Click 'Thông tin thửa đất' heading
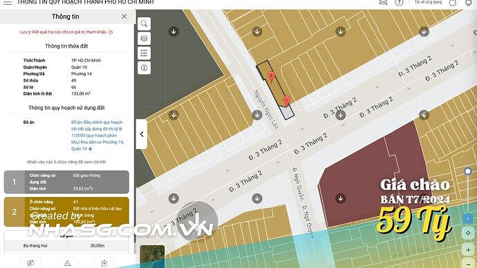Screen dimensions: 477x268 tap(66, 46)
